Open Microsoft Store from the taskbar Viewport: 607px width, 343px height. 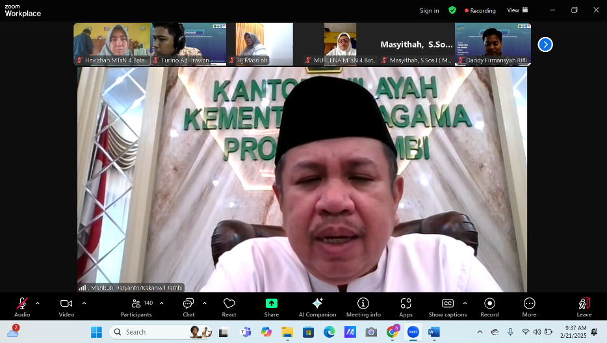point(308,332)
